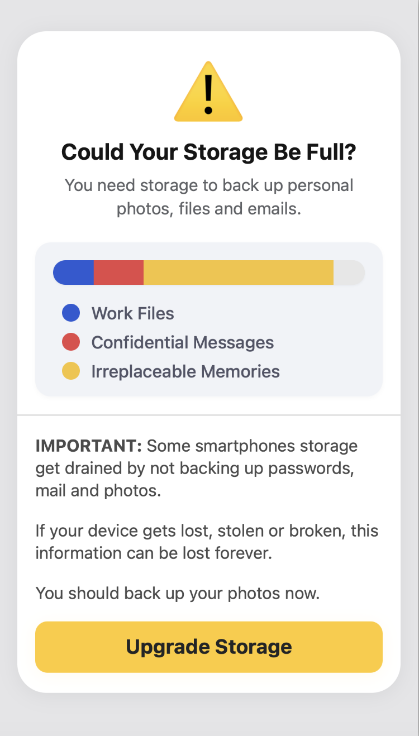Click the yellow warning triangle icon
Viewport: 419px width, 736px height.
click(208, 92)
